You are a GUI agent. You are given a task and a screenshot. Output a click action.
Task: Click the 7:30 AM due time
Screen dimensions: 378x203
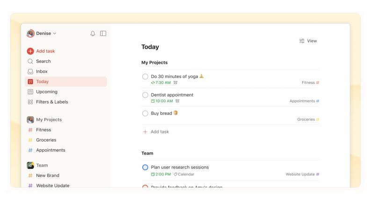click(163, 83)
